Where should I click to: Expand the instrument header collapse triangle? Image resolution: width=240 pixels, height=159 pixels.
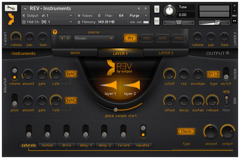(25, 9)
